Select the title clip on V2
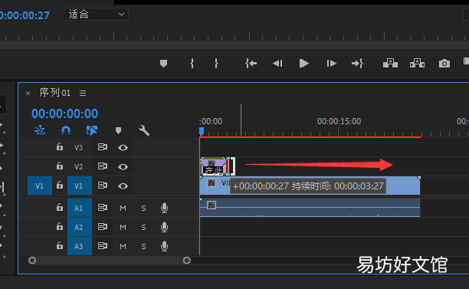 [213, 166]
